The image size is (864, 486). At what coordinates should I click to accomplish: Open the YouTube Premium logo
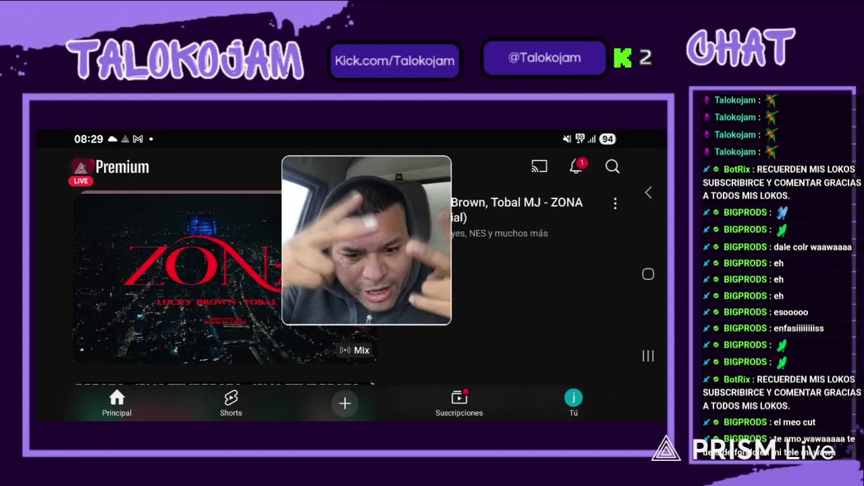[x=111, y=167]
